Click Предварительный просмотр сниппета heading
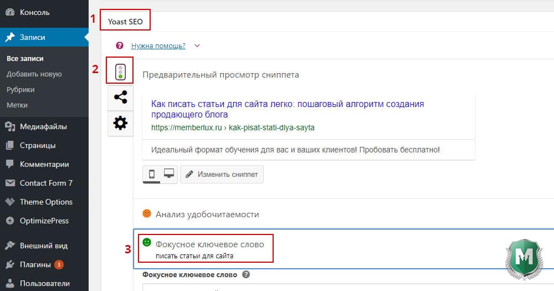Viewport: 554px width, 291px height. tap(221, 75)
